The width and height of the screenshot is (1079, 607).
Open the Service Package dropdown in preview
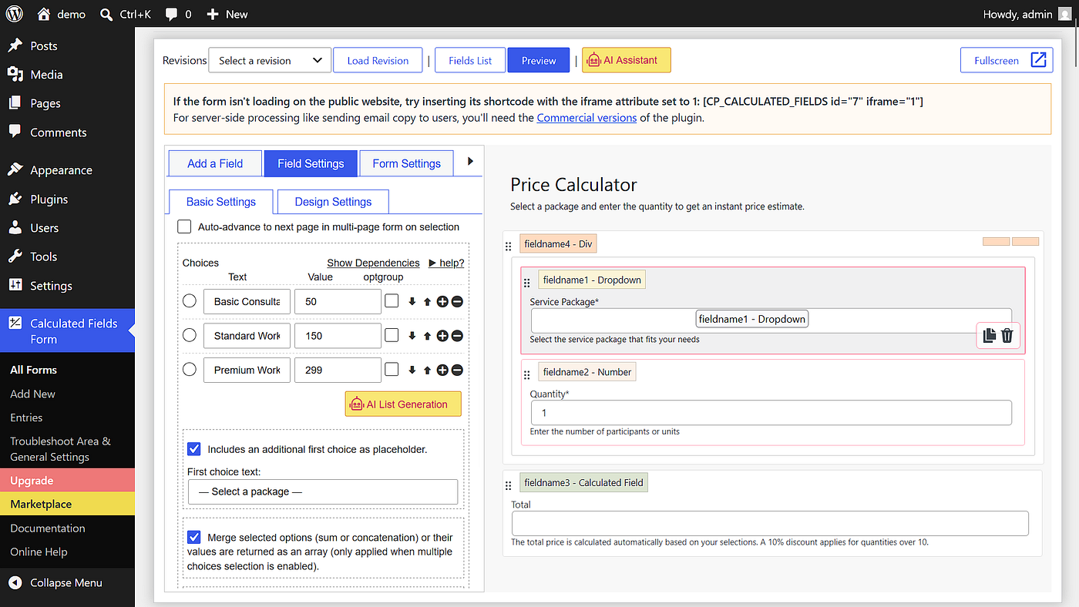pos(771,320)
